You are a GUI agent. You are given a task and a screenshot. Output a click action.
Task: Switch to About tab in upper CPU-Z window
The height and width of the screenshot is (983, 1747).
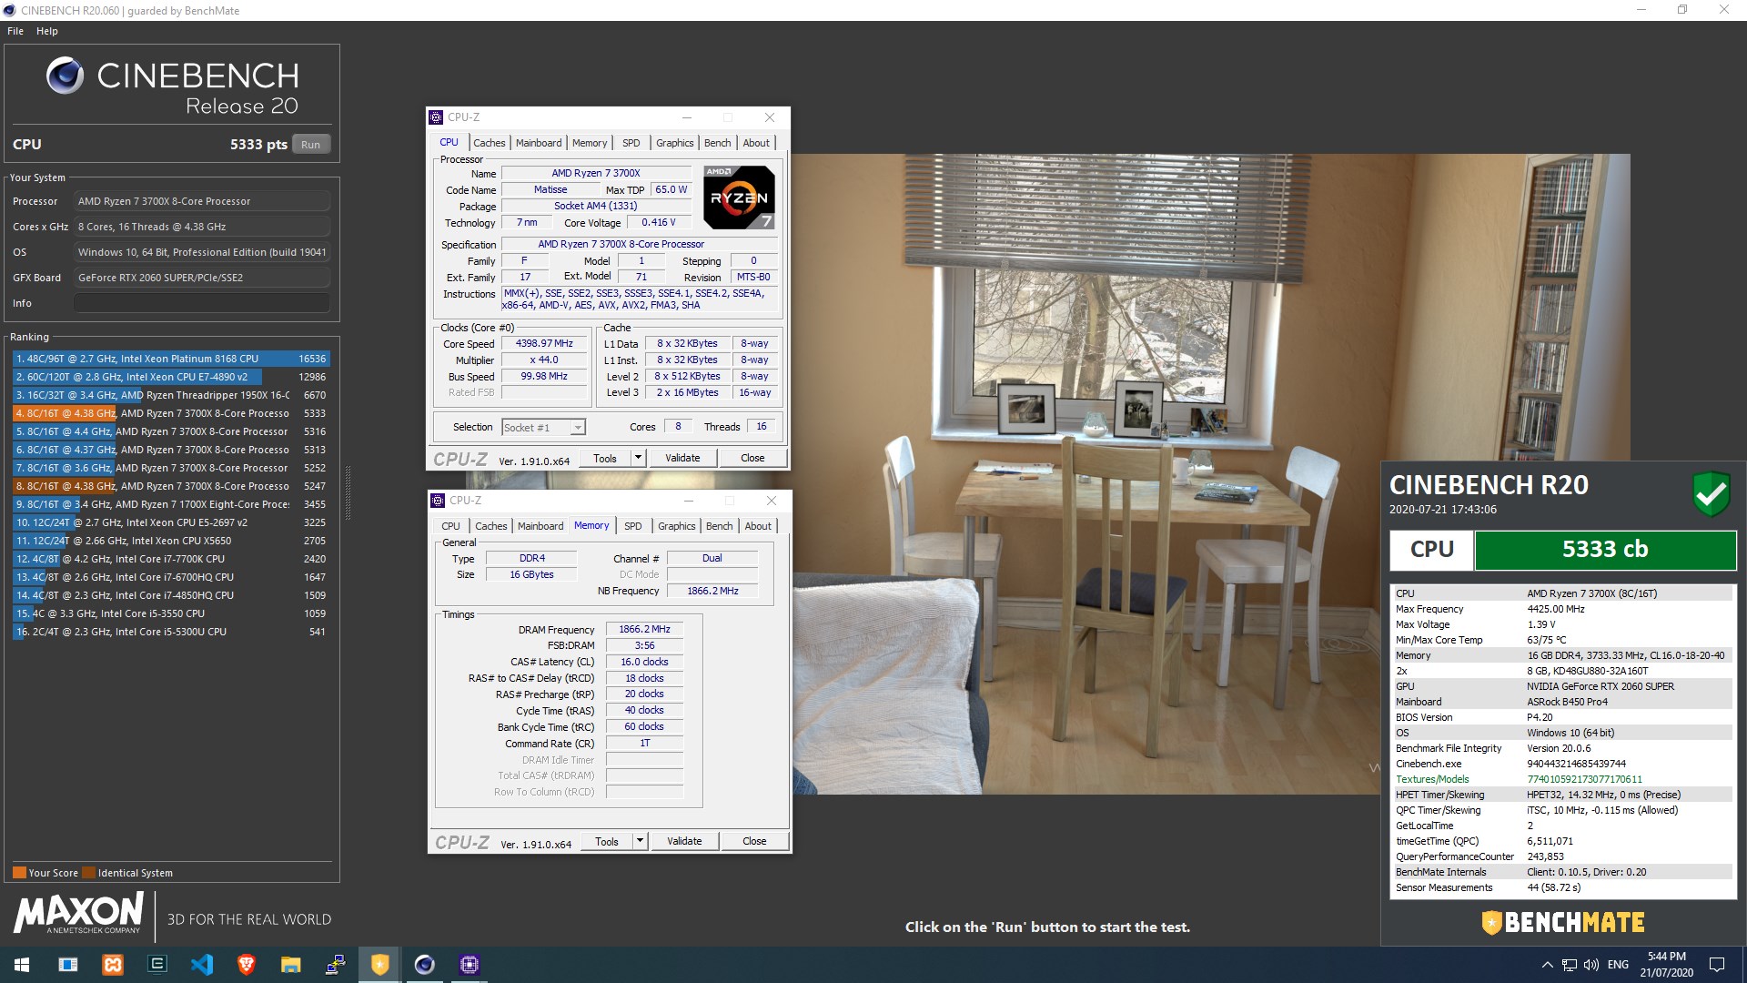click(756, 143)
